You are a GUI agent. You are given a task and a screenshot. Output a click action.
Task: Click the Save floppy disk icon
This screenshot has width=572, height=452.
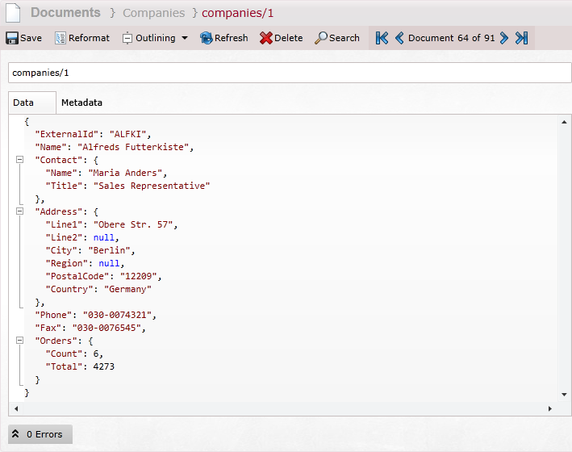[12, 38]
